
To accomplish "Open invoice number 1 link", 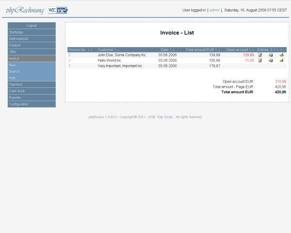I will pyautogui.click(x=69, y=66).
